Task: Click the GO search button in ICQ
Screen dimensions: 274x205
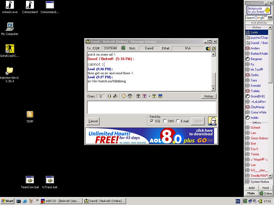Action: (x=270, y=18)
